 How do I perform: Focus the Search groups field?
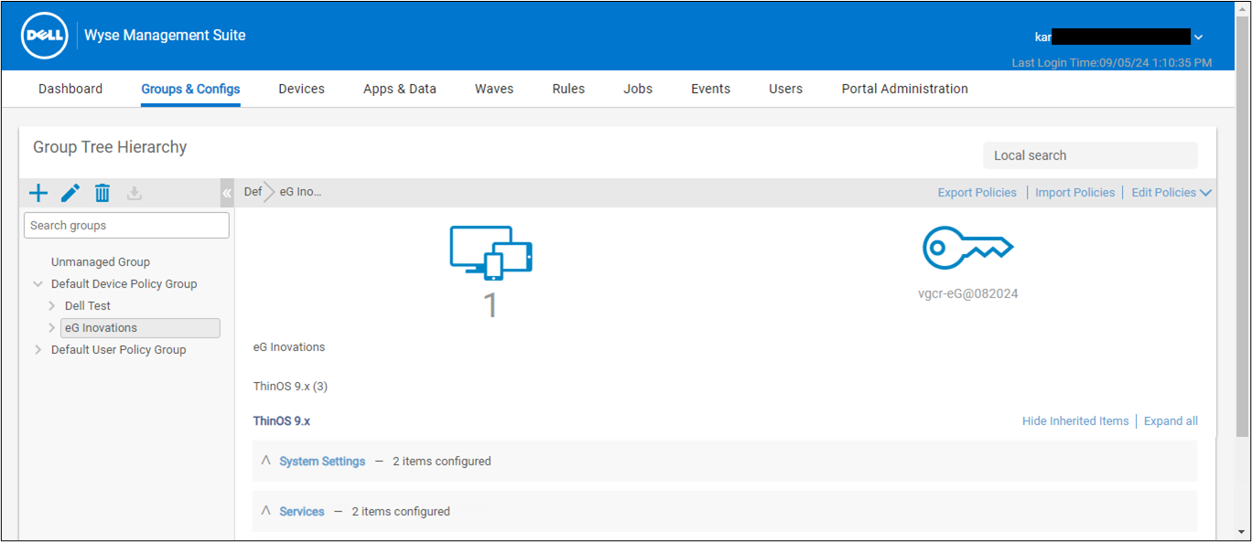point(126,226)
